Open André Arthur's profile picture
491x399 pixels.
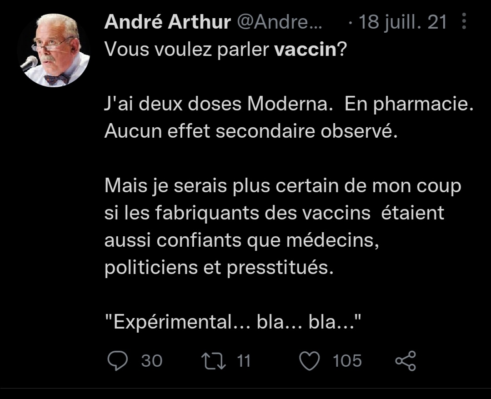pyautogui.click(x=54, y=50)
